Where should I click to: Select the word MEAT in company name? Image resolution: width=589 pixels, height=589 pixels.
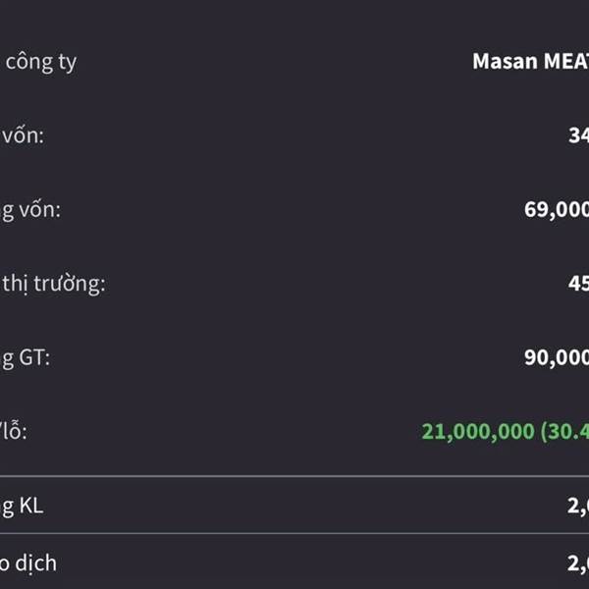coord(566,61)
